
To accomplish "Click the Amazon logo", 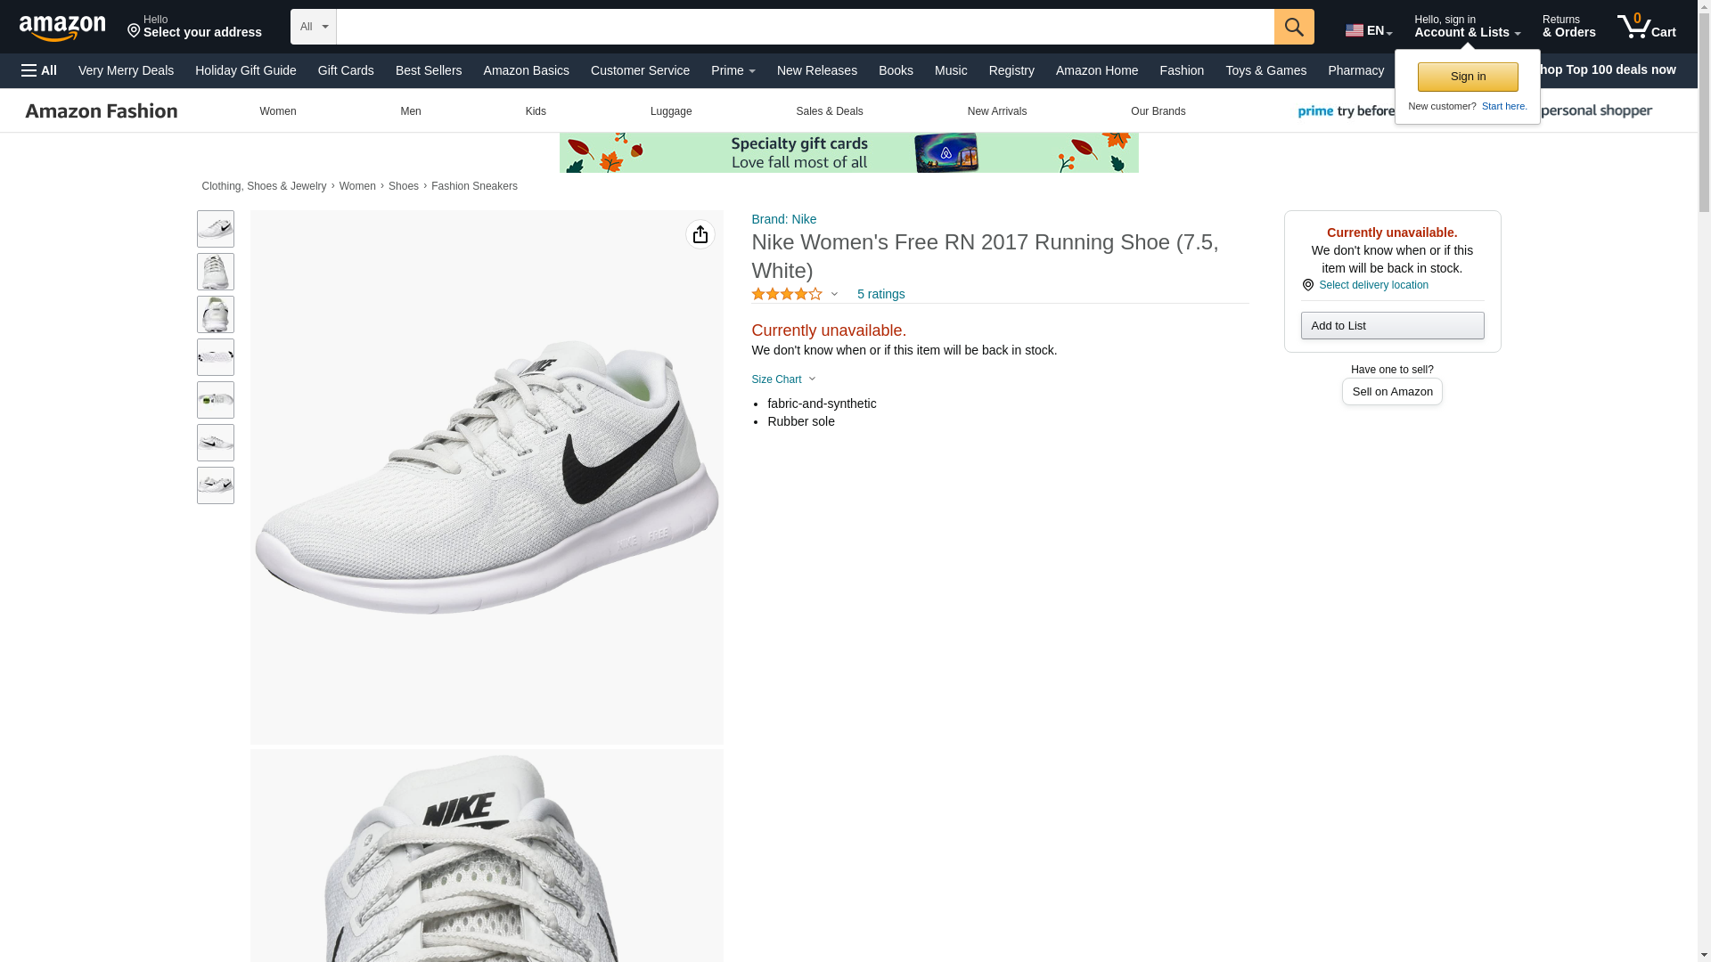I will coord(62,29).
